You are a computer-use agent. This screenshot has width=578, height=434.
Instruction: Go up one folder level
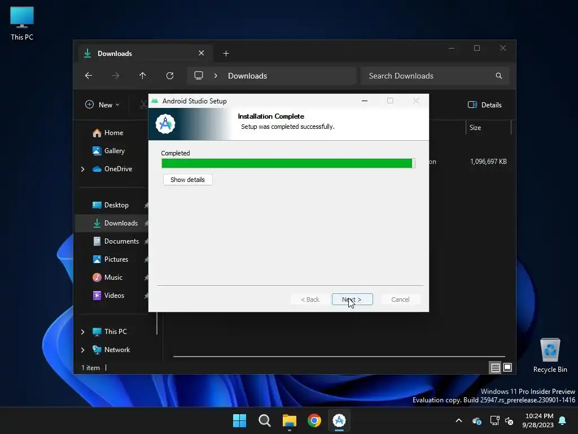click(143, 76)
